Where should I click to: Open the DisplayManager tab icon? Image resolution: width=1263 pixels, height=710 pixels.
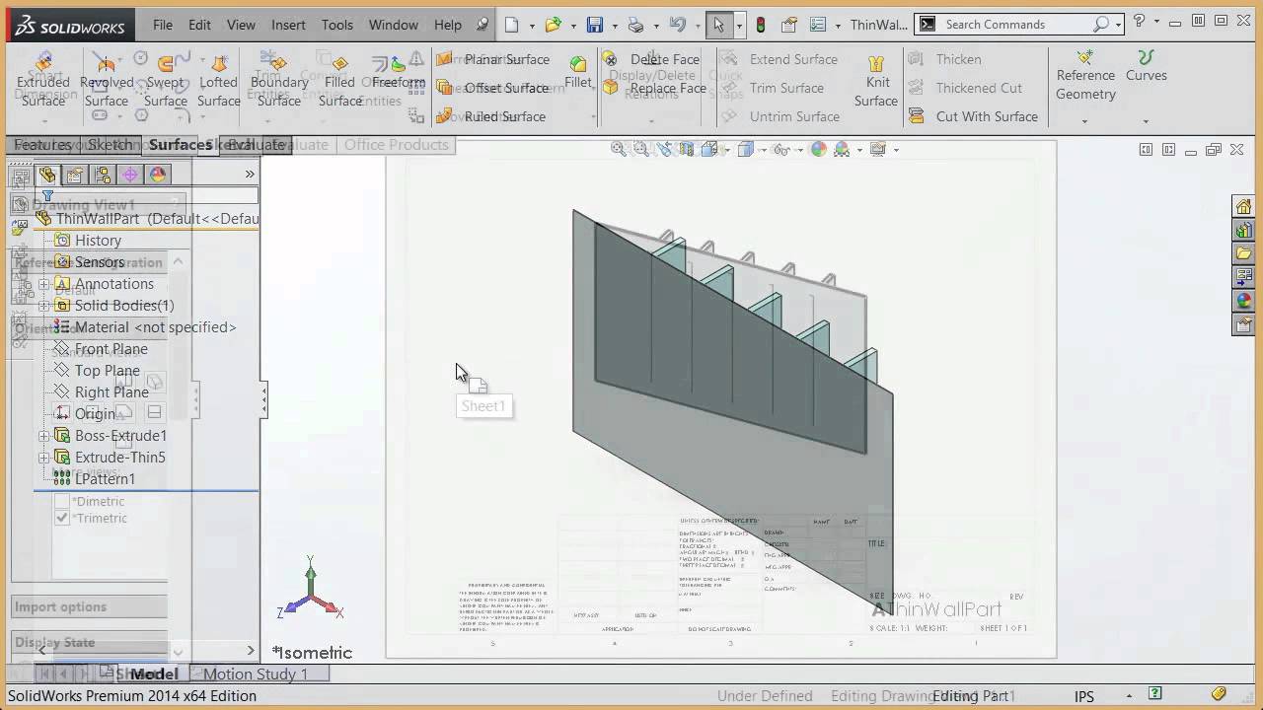[157, 175]
